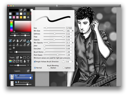
Task: Click the 2x zoom button
Action: (x=28, y=65)
